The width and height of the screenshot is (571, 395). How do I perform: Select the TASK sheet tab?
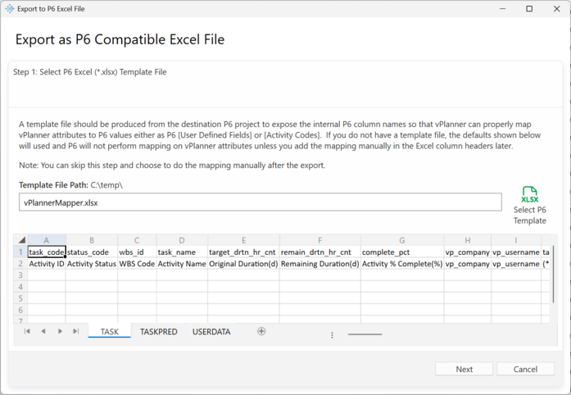click(x=109, y=332)
